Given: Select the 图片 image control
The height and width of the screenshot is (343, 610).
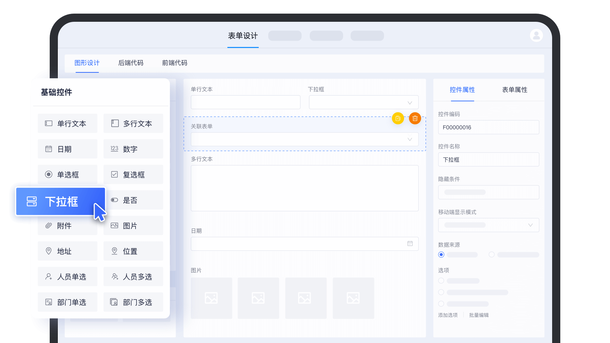Looking at the screenshot, I should [x=133, y=226].
